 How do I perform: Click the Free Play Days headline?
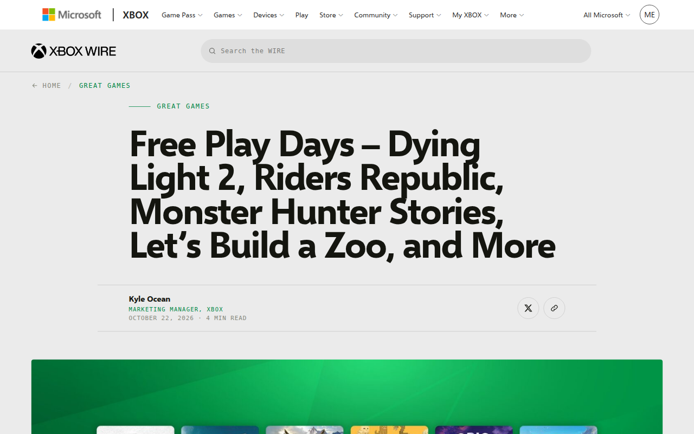(x=343, y=194)
